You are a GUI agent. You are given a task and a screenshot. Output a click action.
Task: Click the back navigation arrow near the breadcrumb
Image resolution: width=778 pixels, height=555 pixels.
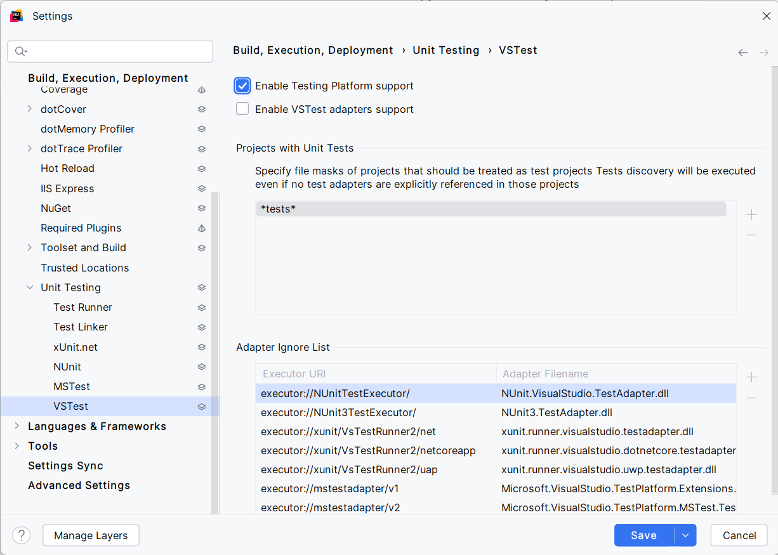[x=742, y=53]
